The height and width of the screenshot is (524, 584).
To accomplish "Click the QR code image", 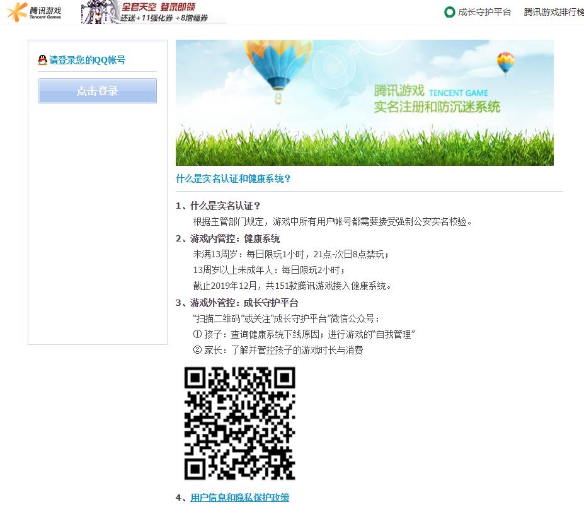I will 240,423.
